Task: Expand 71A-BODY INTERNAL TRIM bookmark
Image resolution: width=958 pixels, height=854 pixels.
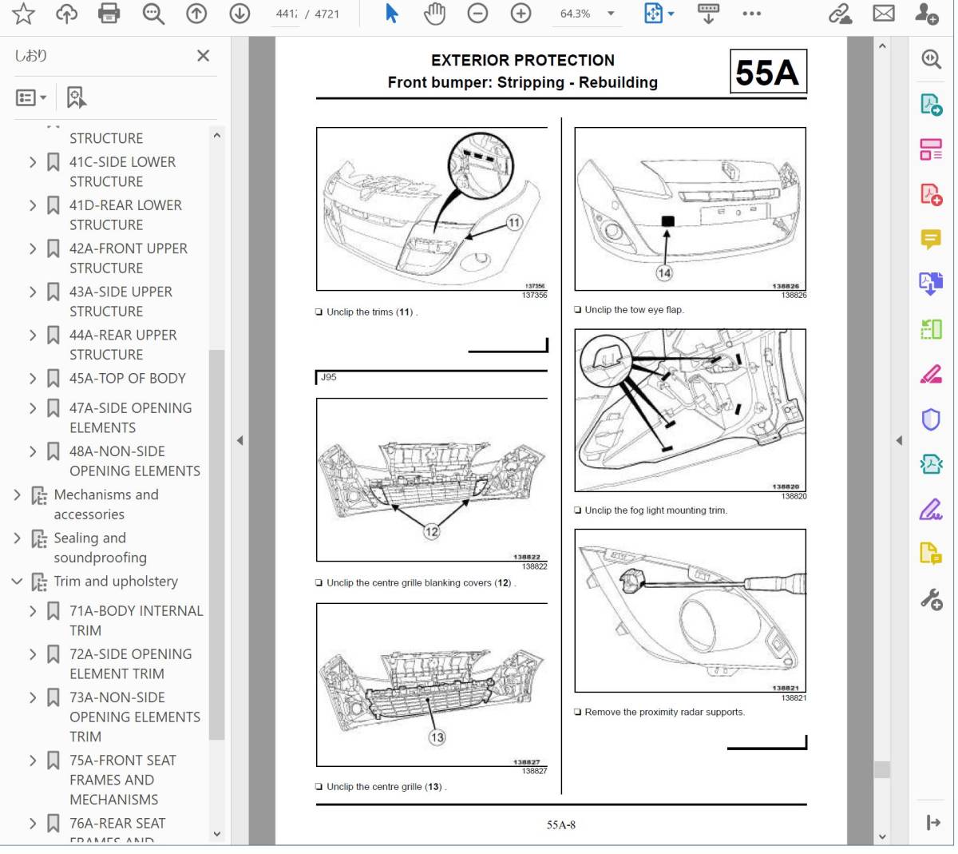Action: (33, 611)
